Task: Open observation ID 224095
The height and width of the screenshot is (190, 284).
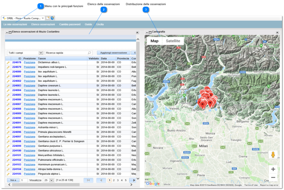Action: 17,127
